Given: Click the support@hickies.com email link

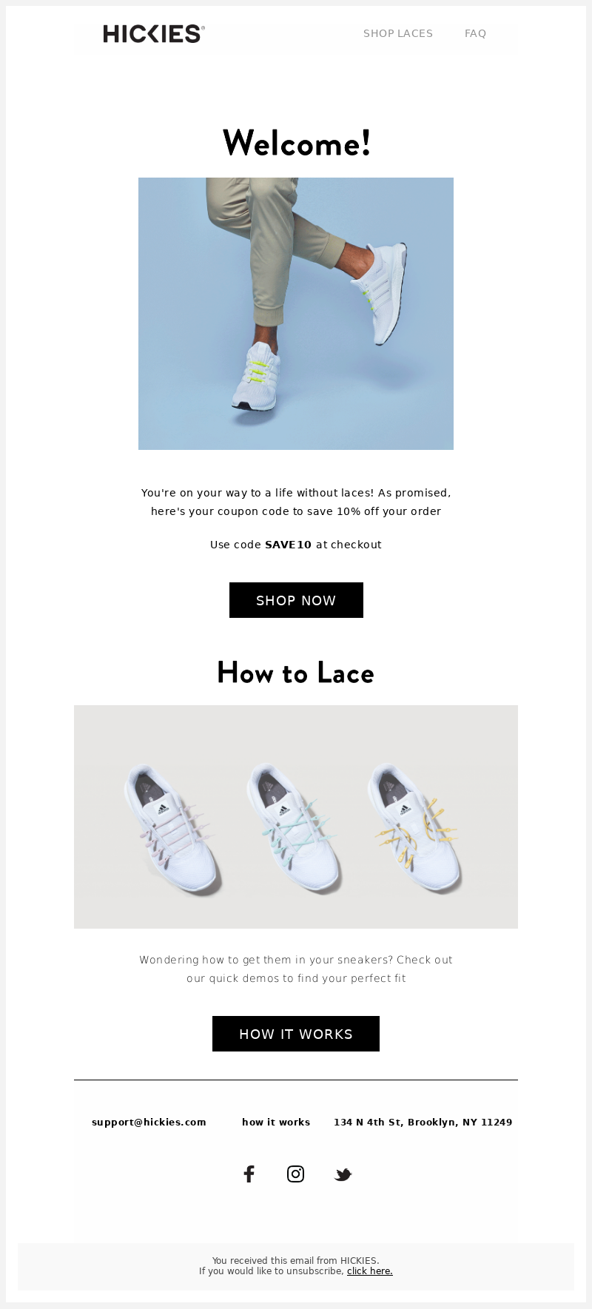Looking at the screenshot, I should click(149, 1122).
